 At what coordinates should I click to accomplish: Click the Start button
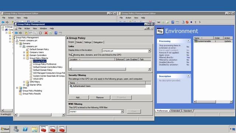(5, 129)
